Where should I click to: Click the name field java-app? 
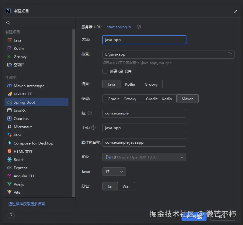tap(144, 40)
